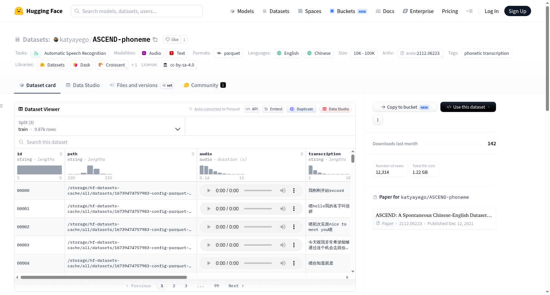Click Next page in pagination

point(236,286)
